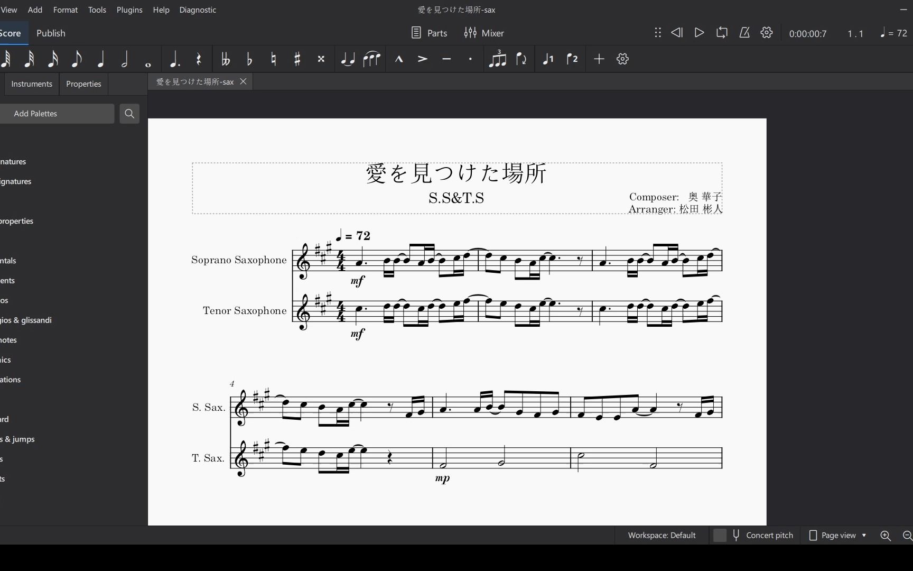Switch to the Publish tab
Viewport: 913px width, 571px height.
51,33
